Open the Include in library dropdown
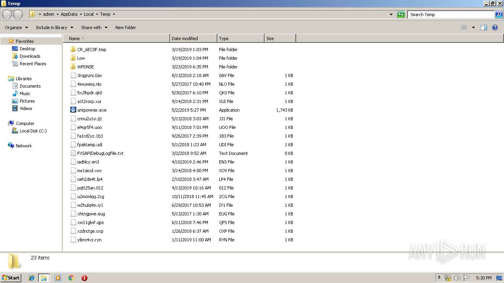The image size is (504, 283). point(54,28)
